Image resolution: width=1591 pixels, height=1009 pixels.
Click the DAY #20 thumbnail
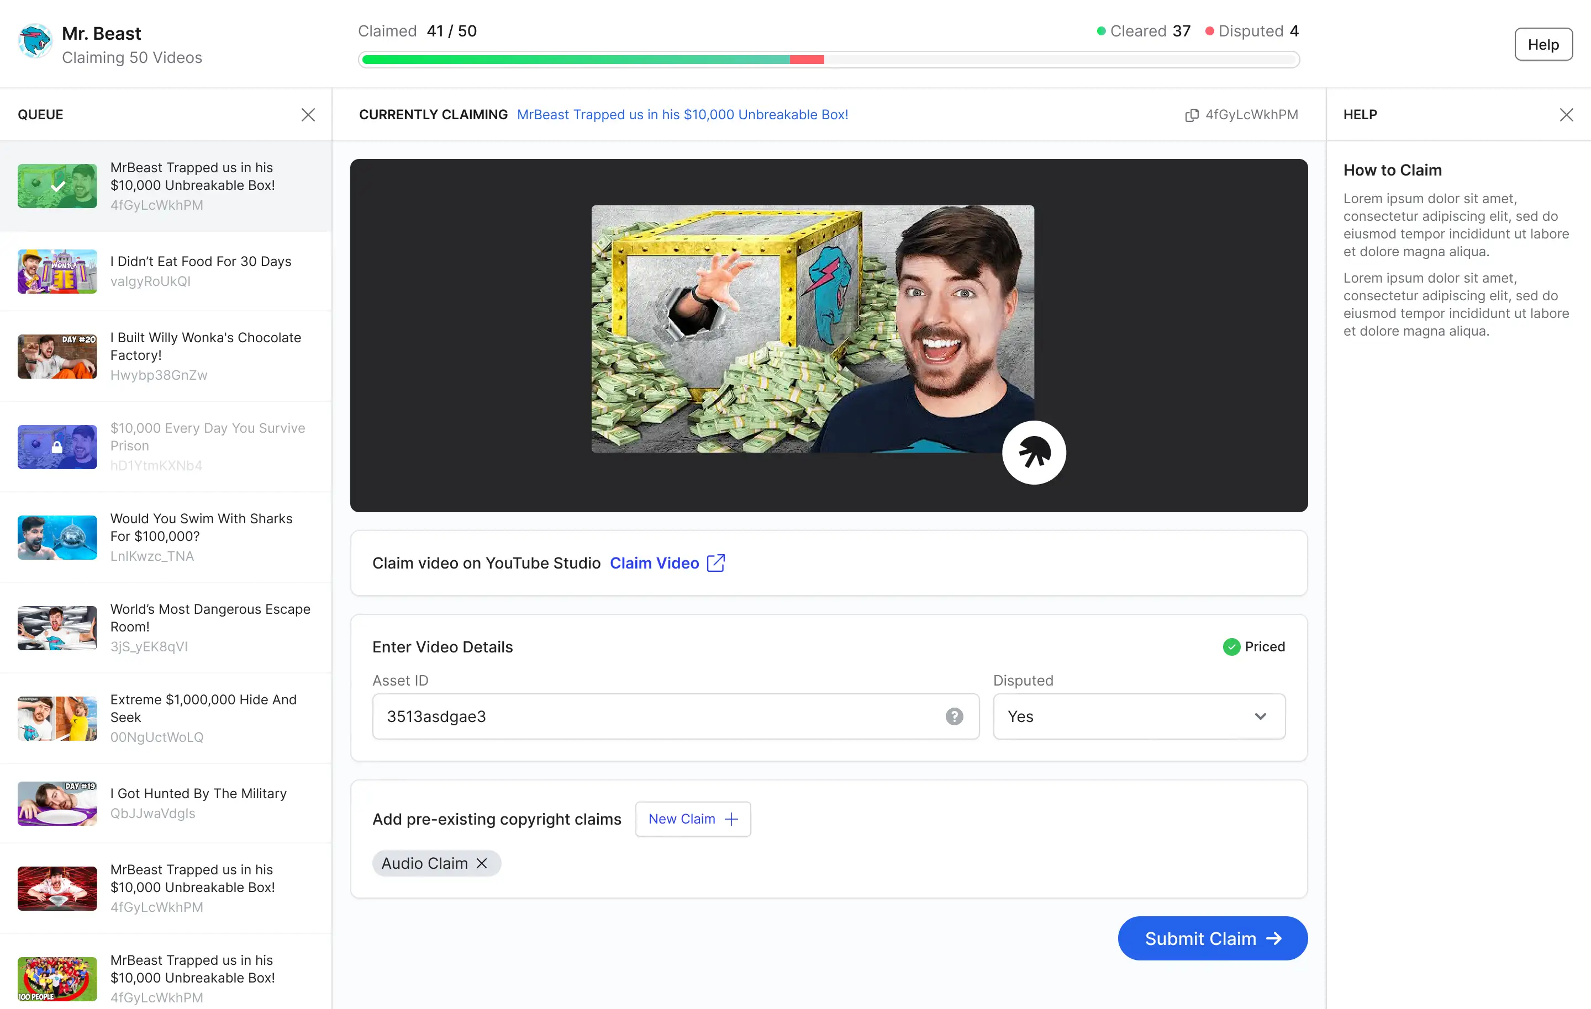tap(57, 357)
